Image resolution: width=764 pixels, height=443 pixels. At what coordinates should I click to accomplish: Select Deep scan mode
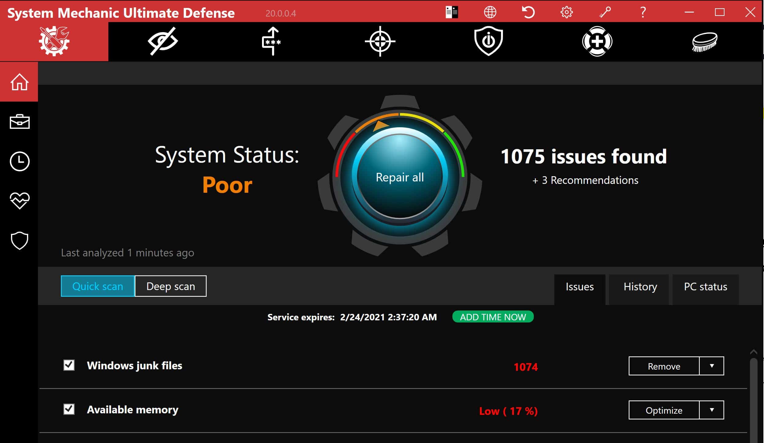(171, 286)
